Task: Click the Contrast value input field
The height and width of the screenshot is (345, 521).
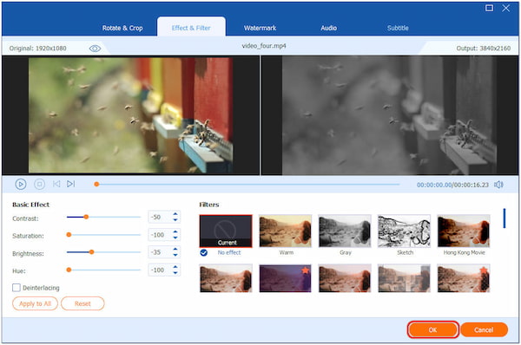Action: click(160, 217)
